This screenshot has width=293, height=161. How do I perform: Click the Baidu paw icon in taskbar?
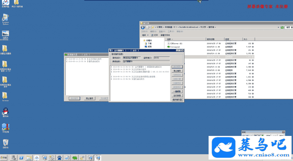(x=60, y=158)
